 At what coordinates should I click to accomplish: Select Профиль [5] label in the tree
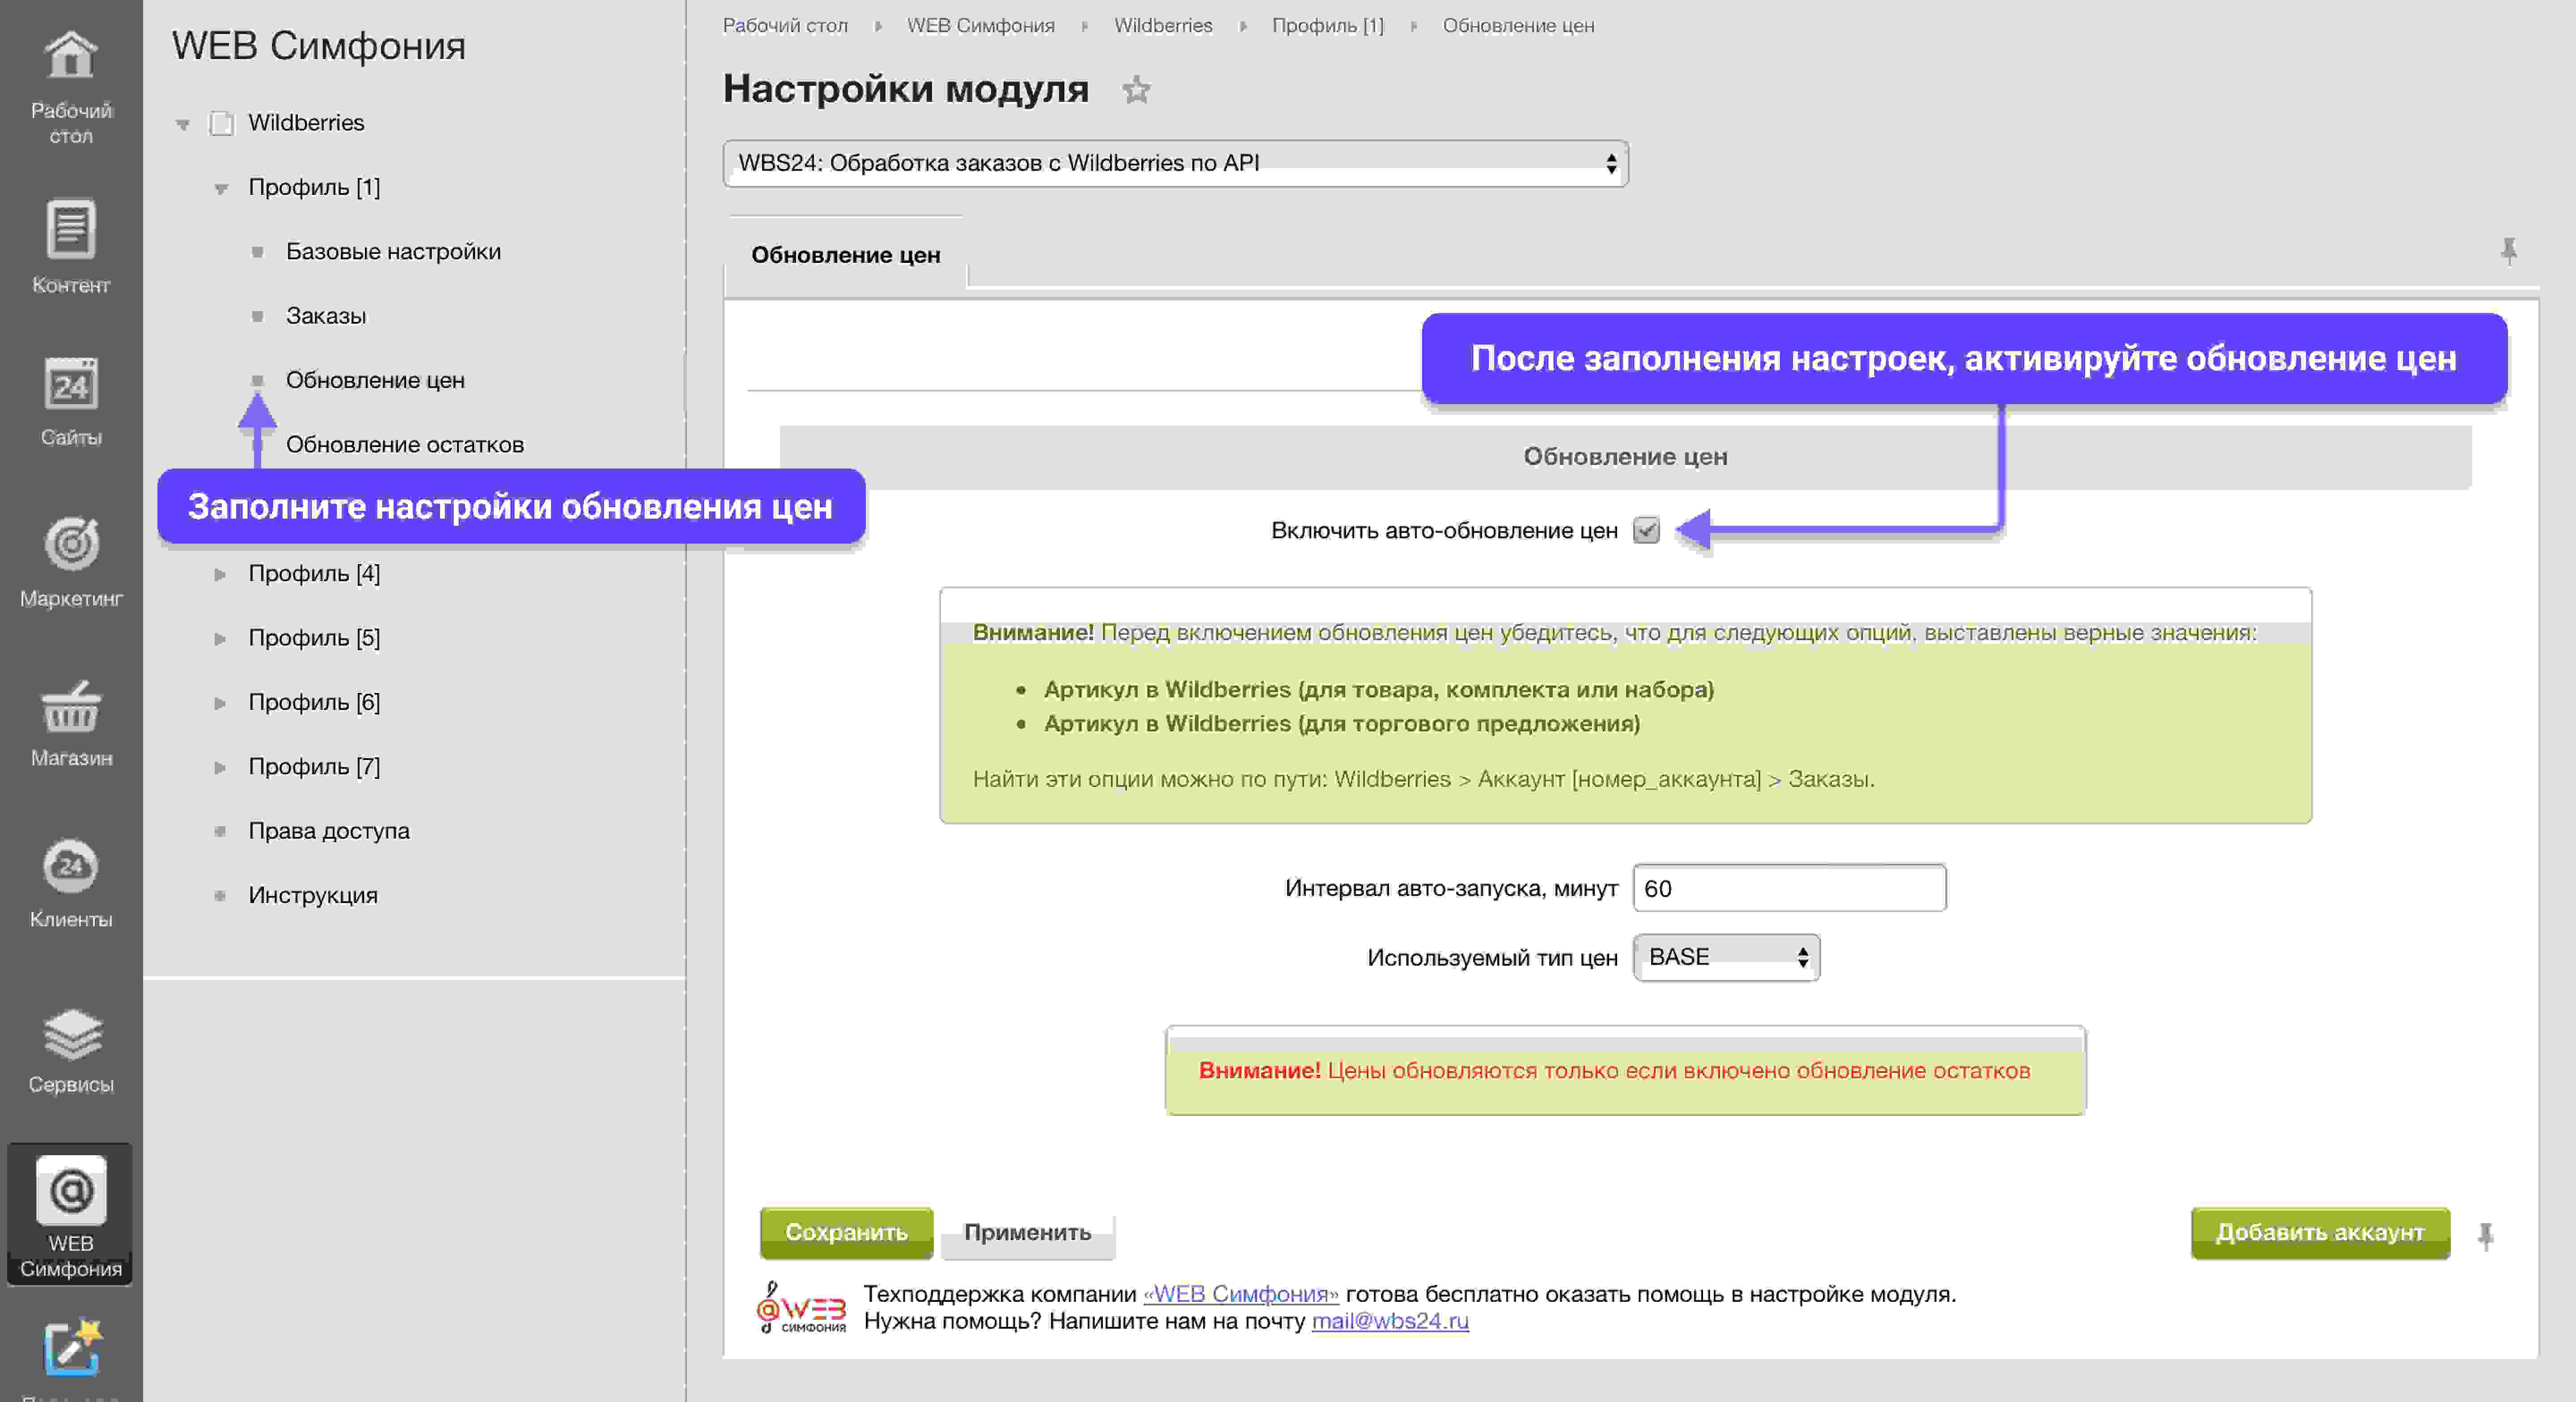[314, 638]
